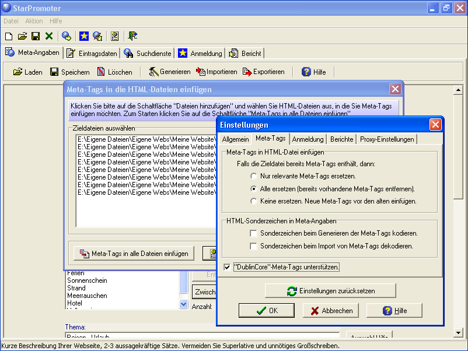Viewport: 468px width, 351px height.
Task: Select the Anmeldung tab in Einstellungen dialog
Action: click(308, 139)
